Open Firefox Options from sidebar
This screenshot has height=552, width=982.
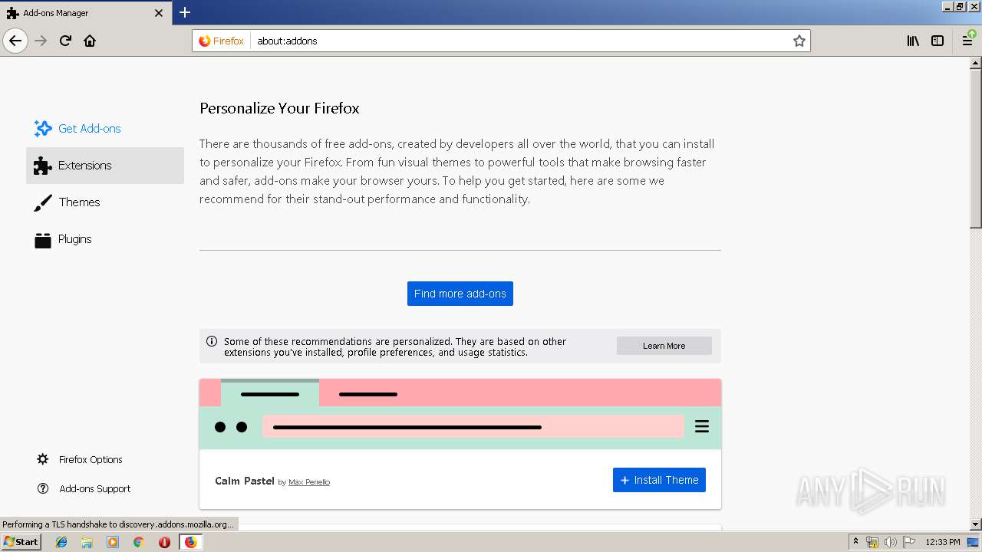click(80, 459)
